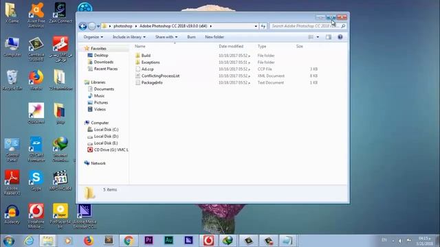440x247 pixels.
Task: Sort files by Date modified column
Action: pyautogui.click(x=231, y=46)
